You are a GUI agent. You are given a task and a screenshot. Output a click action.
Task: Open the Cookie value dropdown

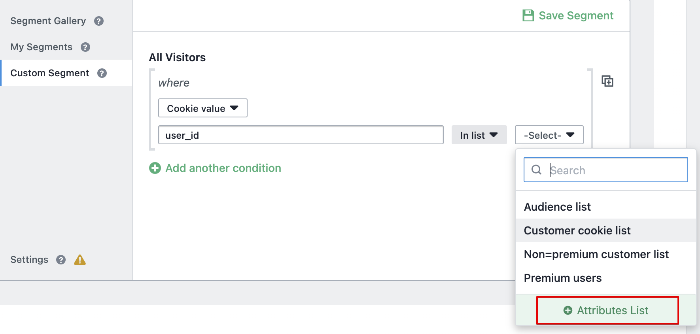[x=203, y=108]
